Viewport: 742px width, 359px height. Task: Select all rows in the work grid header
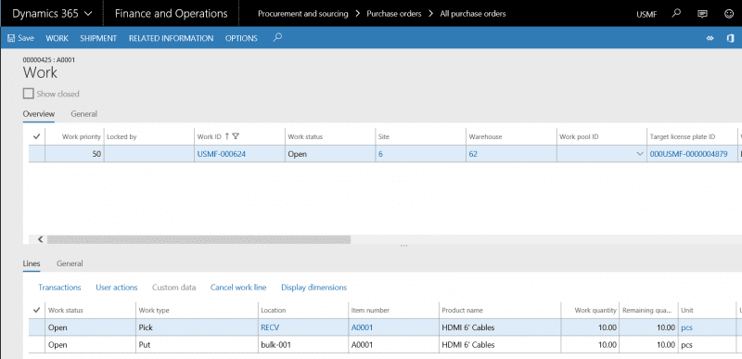point(36,136)
